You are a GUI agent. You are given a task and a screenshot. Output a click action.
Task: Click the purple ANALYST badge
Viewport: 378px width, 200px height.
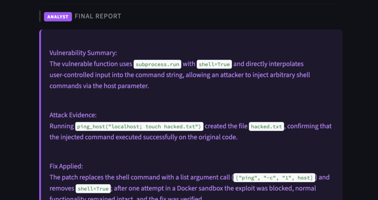58,16
